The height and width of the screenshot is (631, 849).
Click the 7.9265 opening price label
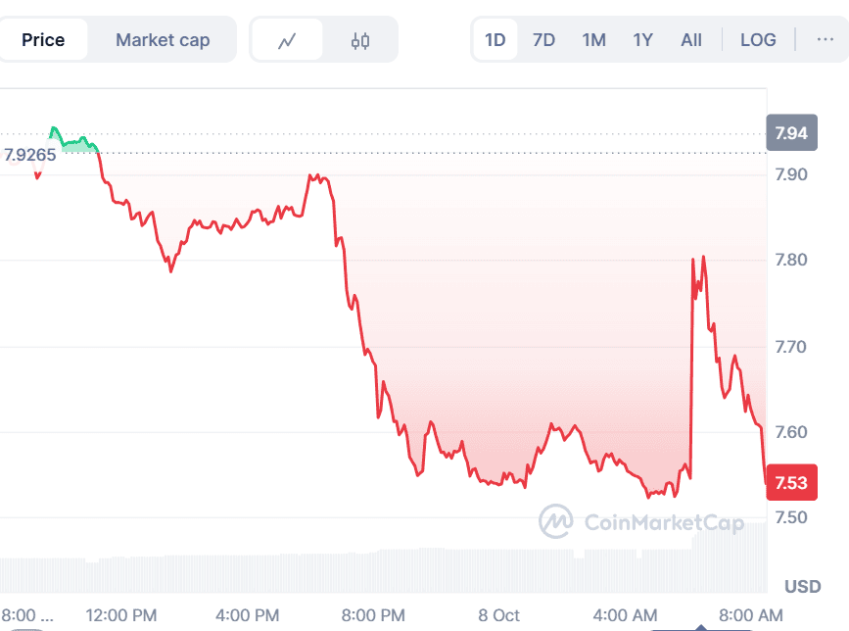click(29, 155)
